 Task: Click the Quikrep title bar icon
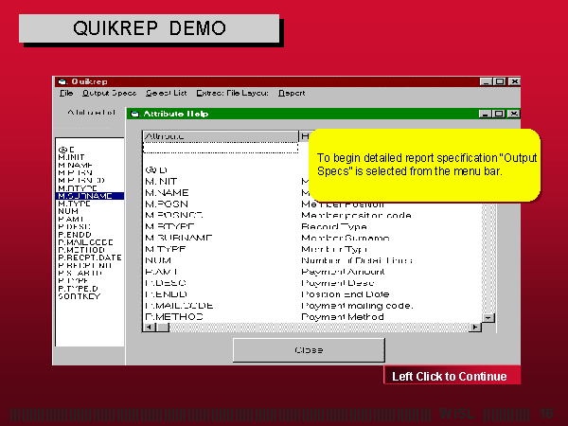pos(61,80)
